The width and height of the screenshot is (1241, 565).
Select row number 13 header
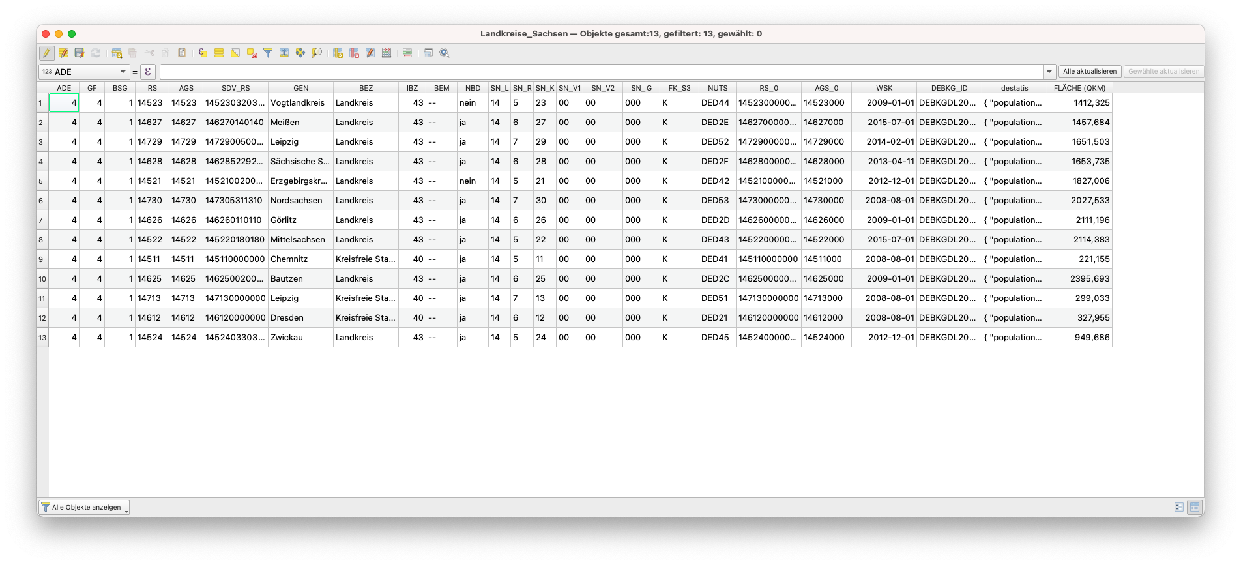[42, 338]
